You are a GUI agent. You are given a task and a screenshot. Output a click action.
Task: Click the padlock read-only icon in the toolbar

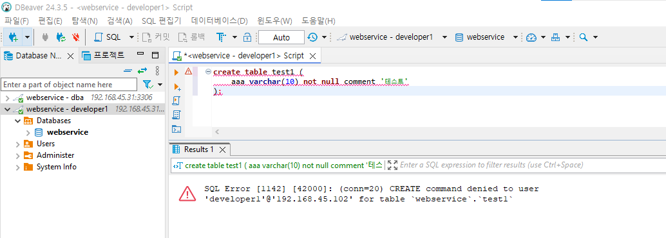tap(247, 37)
